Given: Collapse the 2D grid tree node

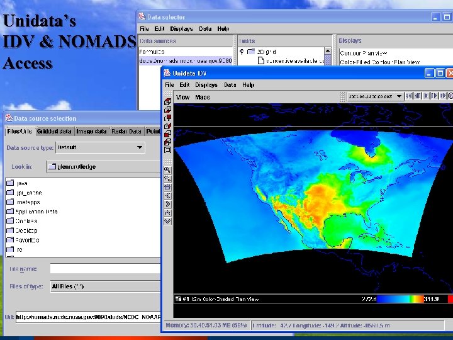Looking at the screenshot, I should (x=242, y=52).
